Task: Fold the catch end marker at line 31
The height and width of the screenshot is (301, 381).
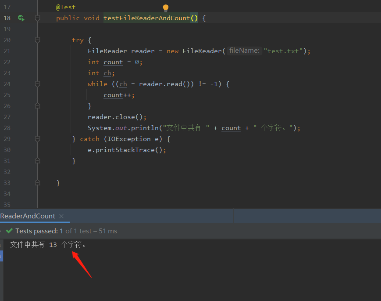Action: 37,161
